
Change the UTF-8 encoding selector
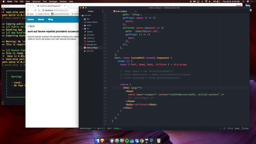[x=230, y=128]
